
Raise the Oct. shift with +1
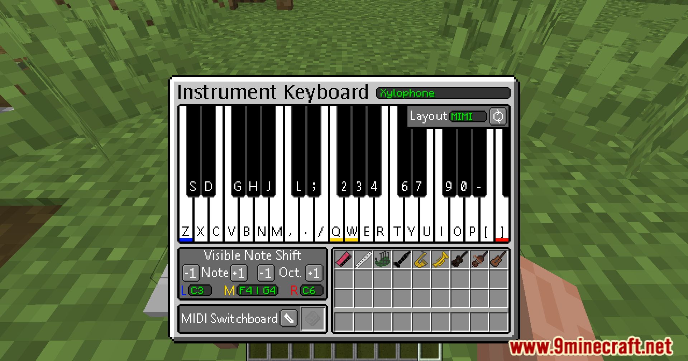(x=314, y=273)
